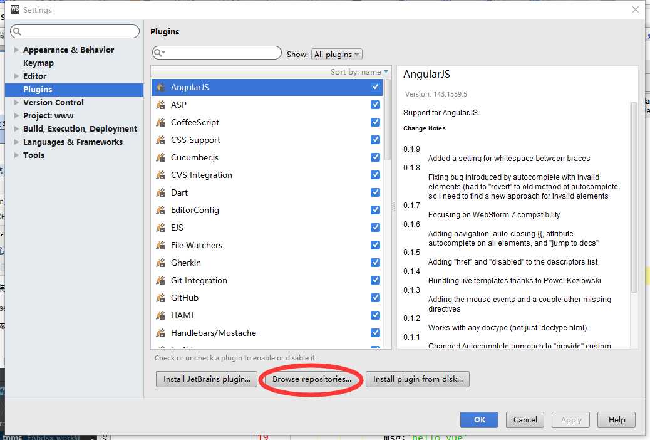
Task: Click the Gherkin plugin icon
Action: point(160,263)
